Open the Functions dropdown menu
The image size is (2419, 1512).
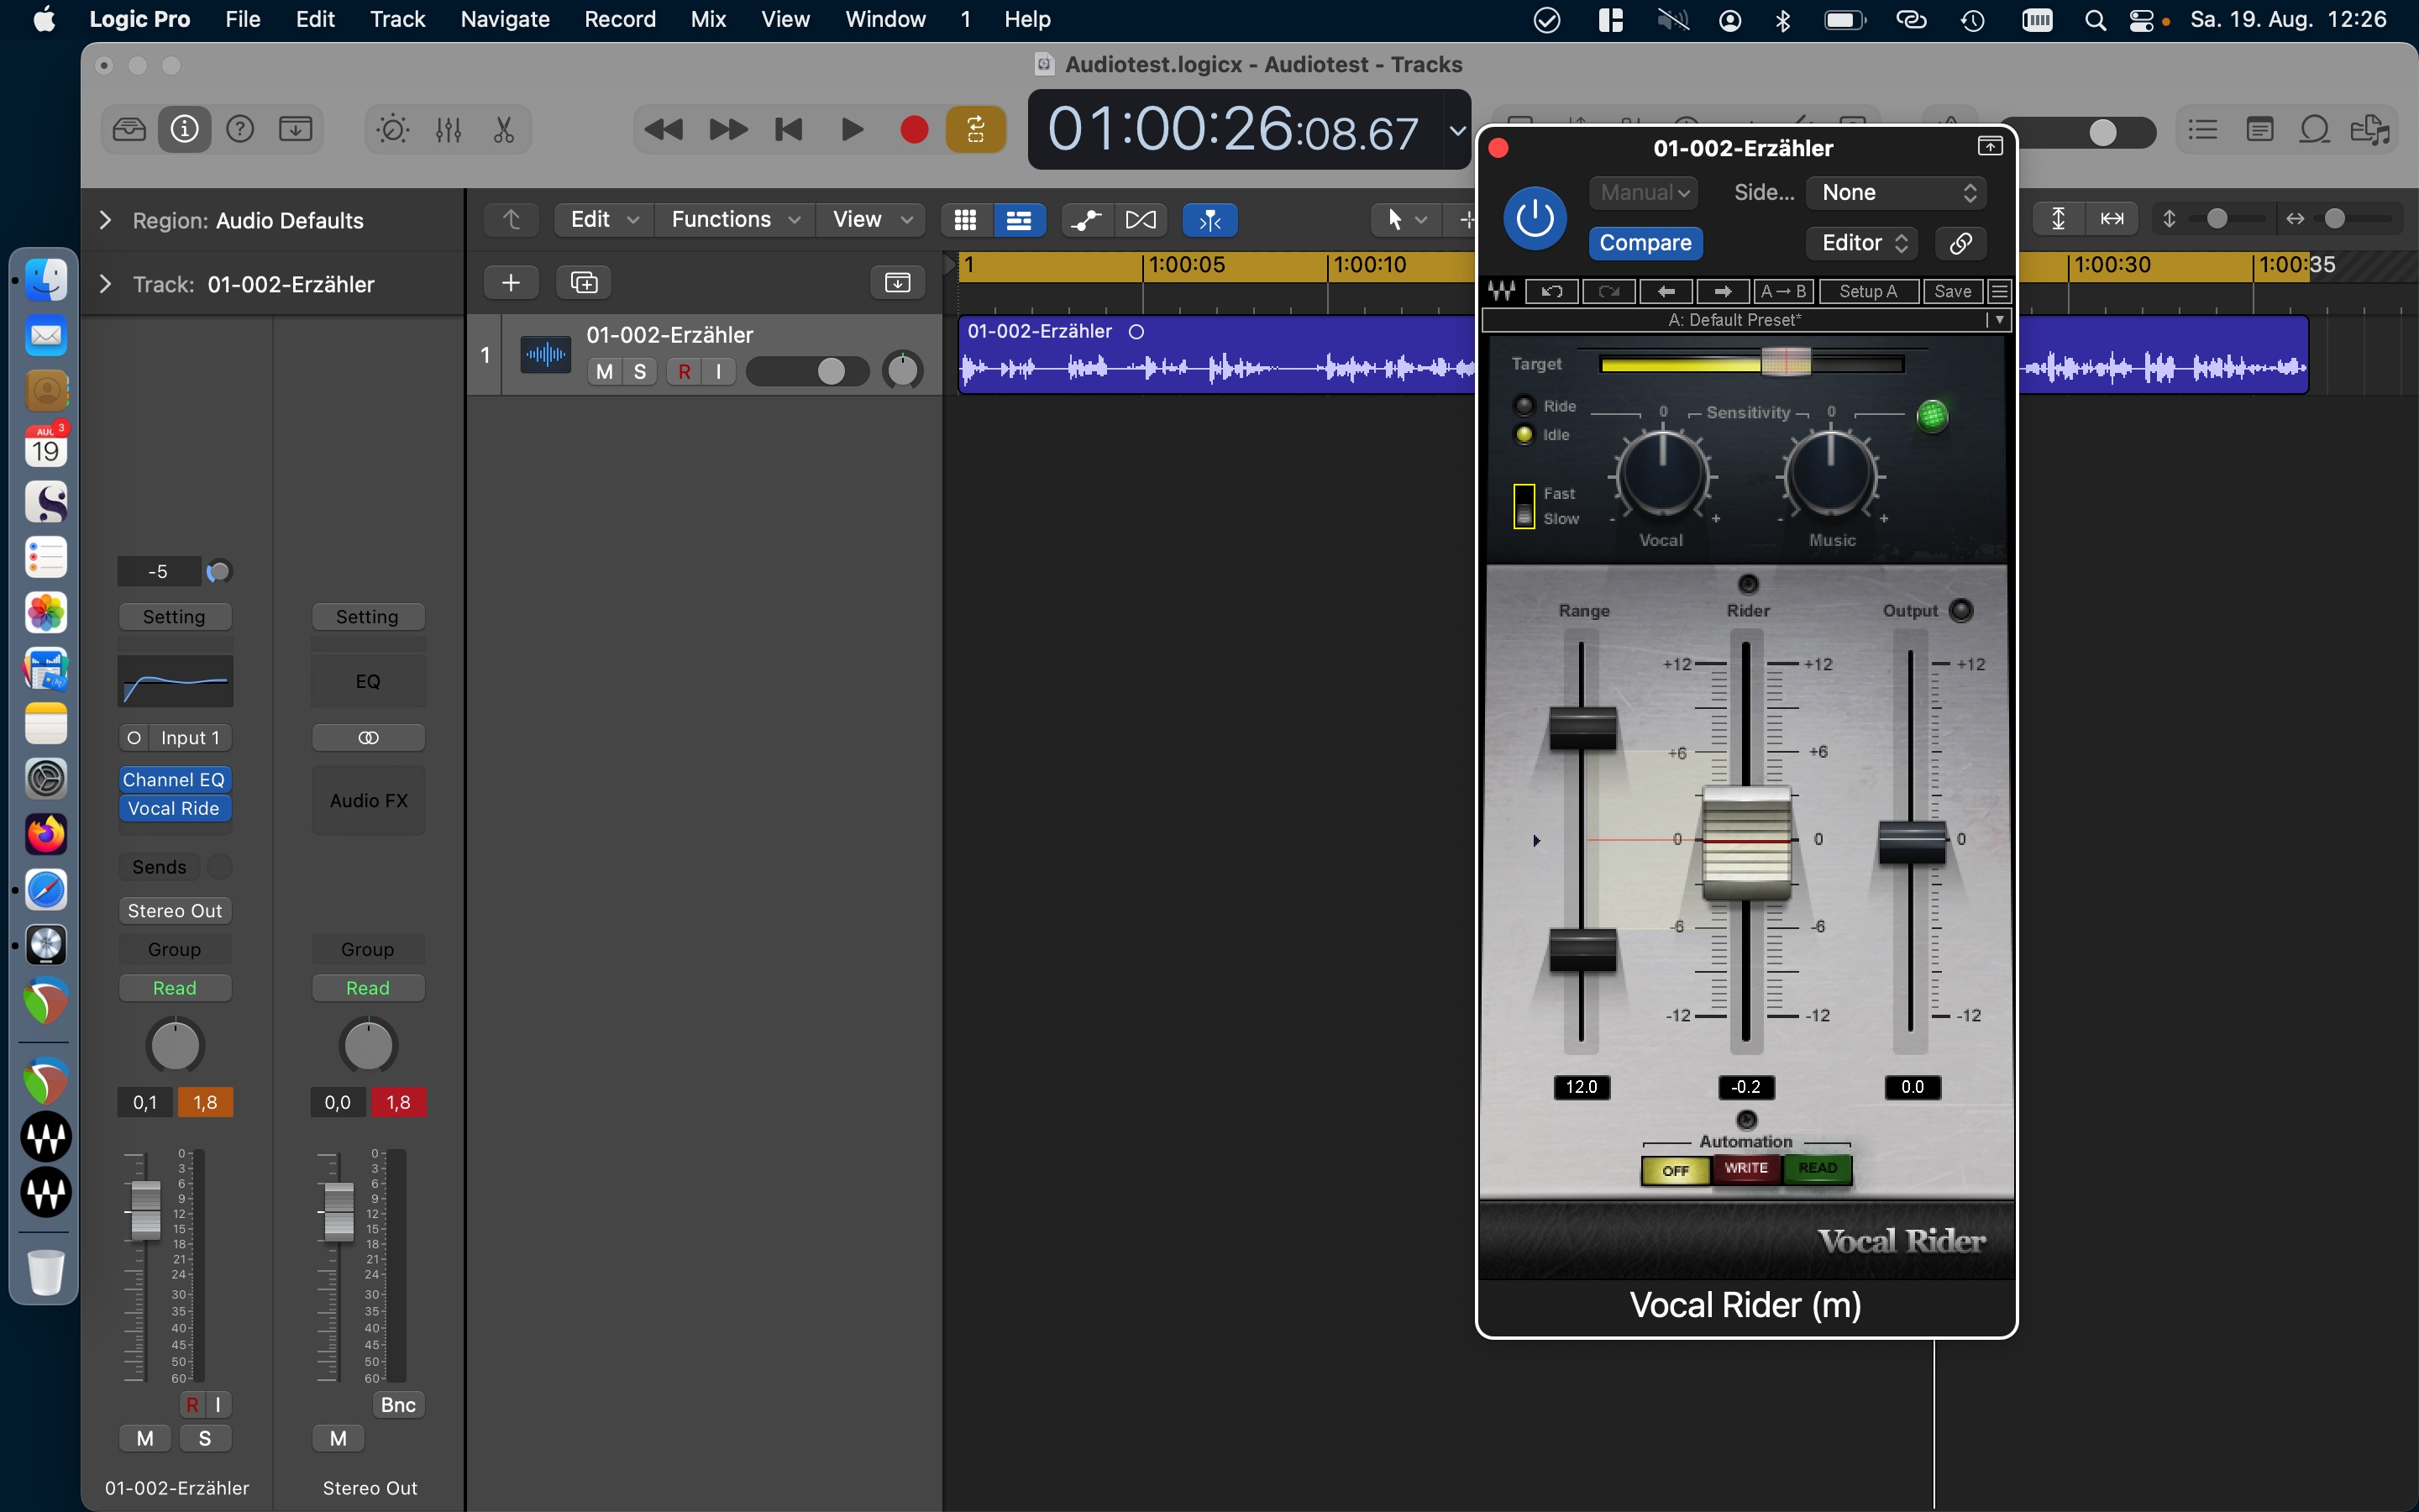tap(735, 220)
